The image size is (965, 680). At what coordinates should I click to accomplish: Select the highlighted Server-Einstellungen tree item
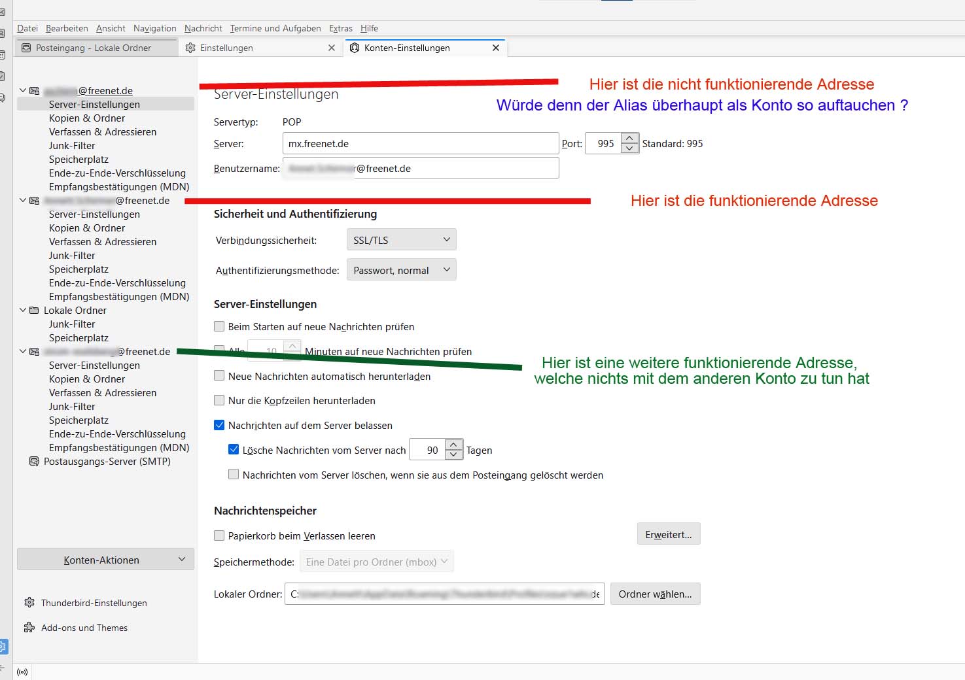[105, 104]
